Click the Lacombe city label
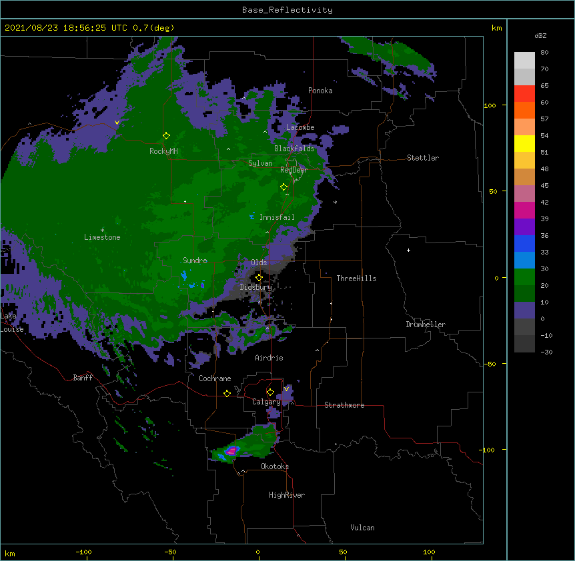The height and width of the screenshot is (561, 575). 300,127
